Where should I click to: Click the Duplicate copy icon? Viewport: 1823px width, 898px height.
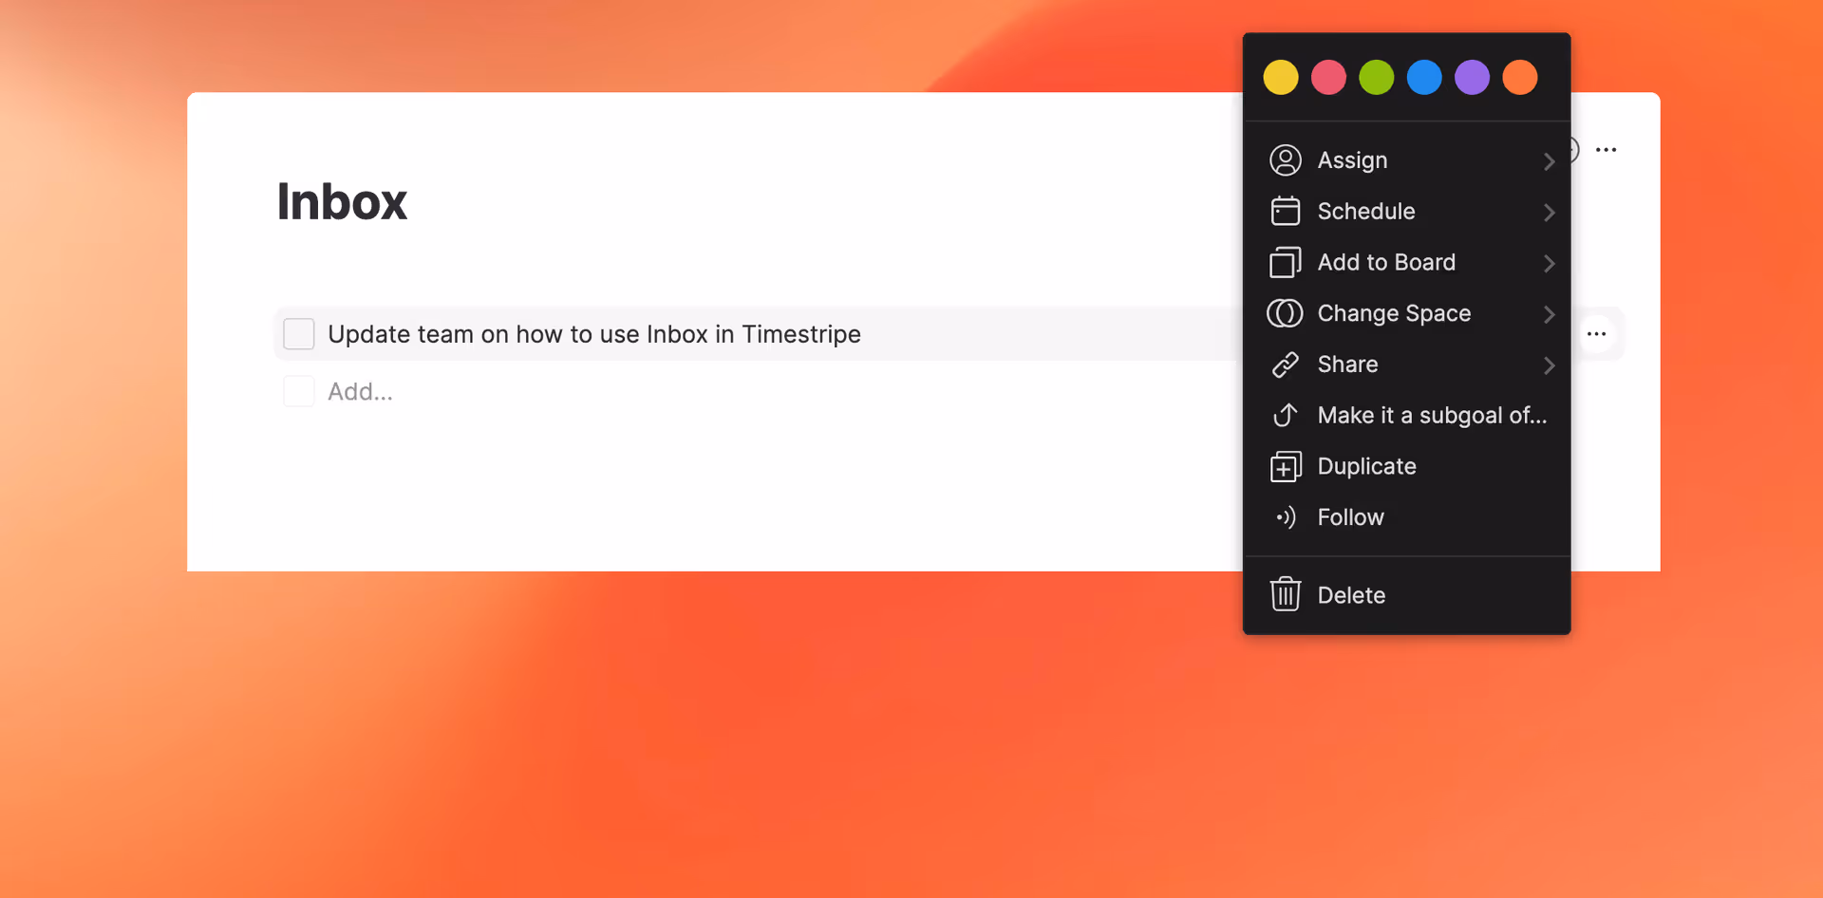(x=1287, y=466)
